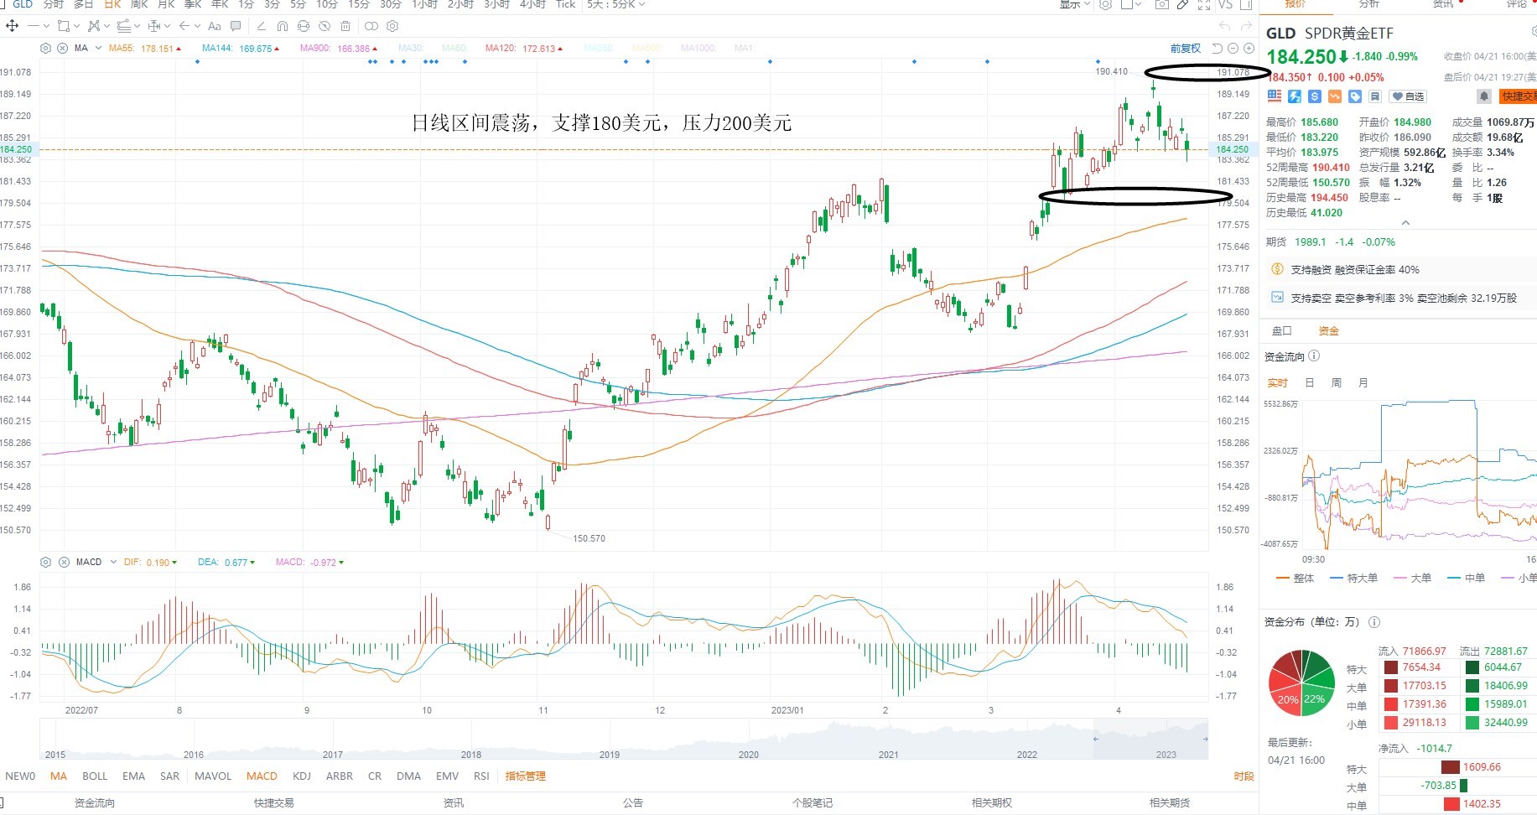Open the price alert bell icon
Image resolution: width=1537 pixels, height=815 pixels.
(x=1484, y=96)
